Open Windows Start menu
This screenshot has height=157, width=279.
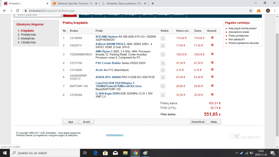[x=5, y=153]
